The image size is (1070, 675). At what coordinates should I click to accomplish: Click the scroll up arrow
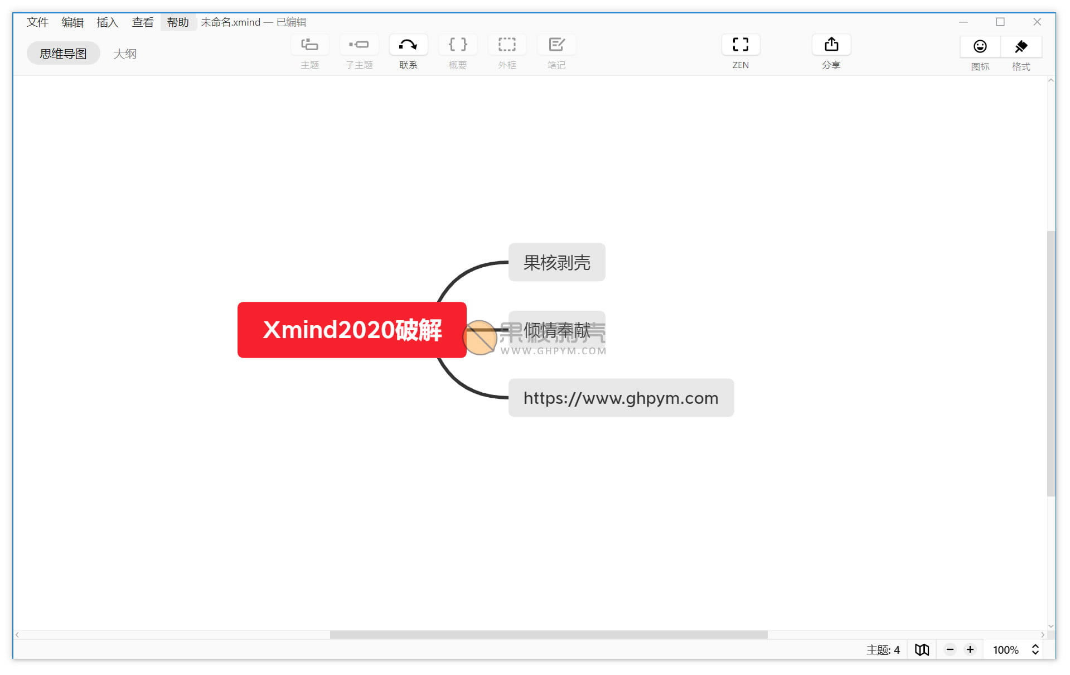point(1051,80)
